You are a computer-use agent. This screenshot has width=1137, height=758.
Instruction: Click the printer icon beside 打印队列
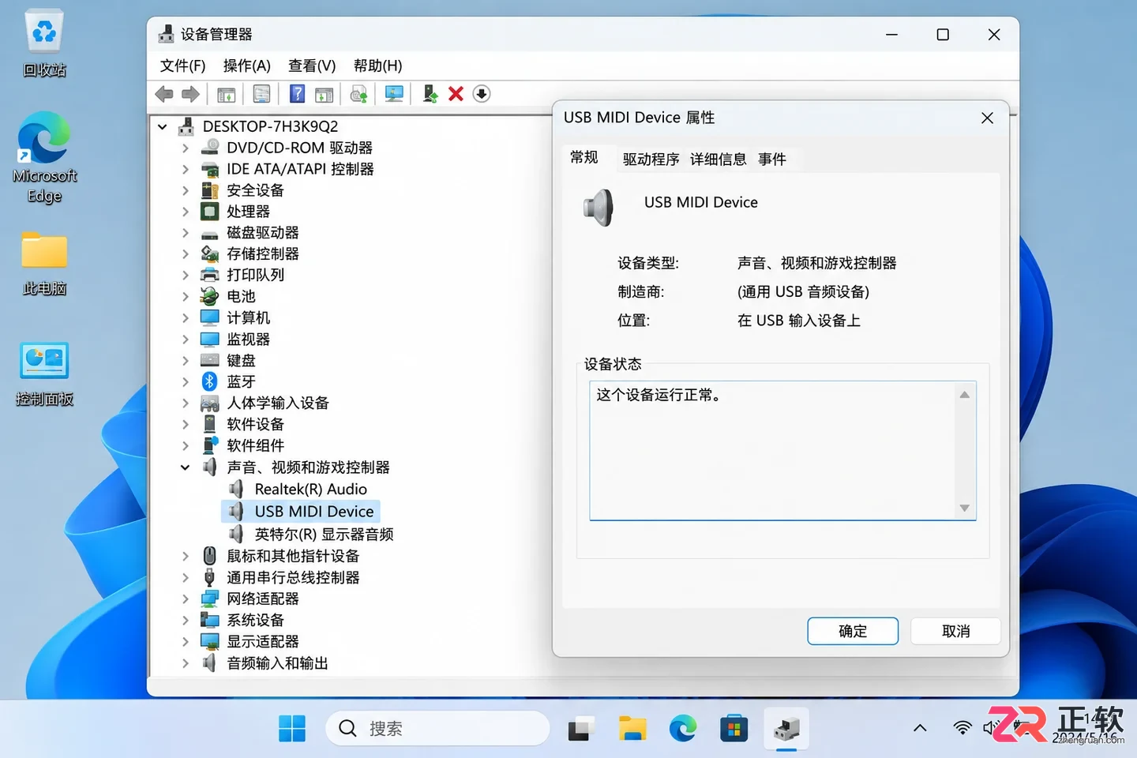[x=209, y=275]
